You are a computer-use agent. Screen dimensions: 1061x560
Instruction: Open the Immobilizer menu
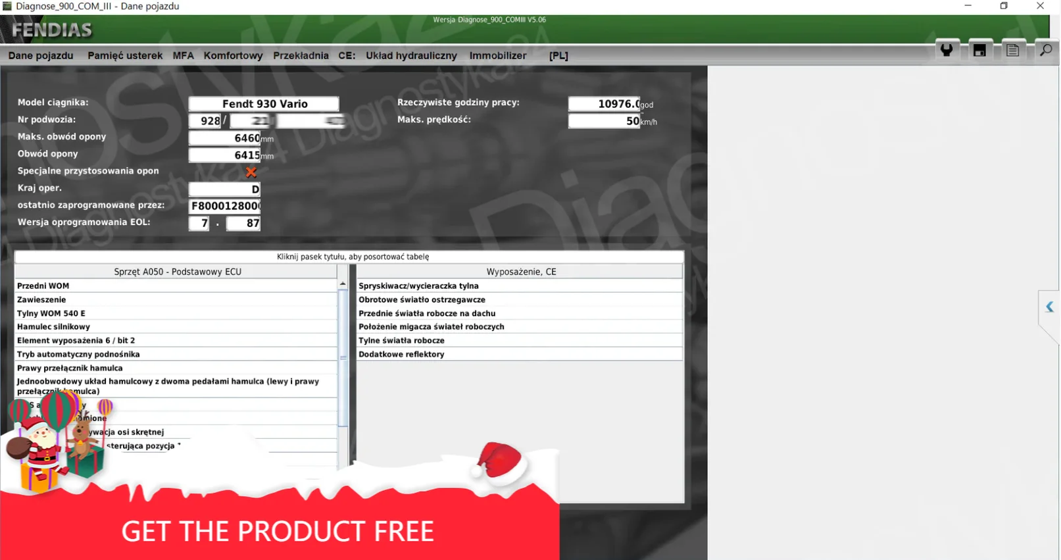(x=498, y=56)
